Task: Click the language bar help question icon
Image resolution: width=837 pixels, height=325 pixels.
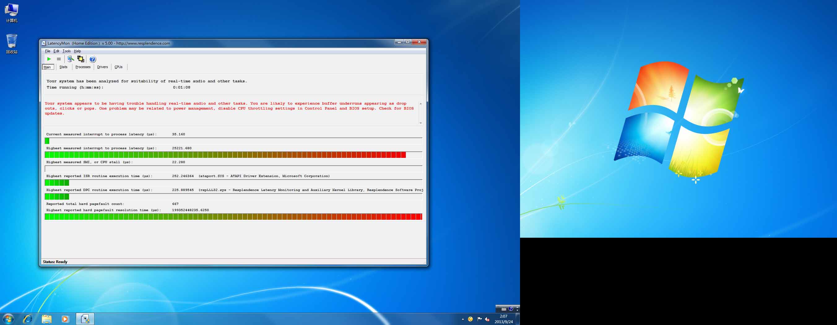Action: point(510,309)
